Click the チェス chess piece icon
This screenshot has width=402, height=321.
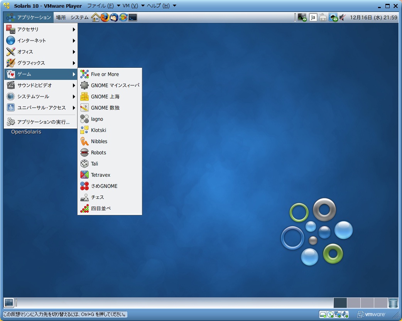[x=84, y=197]
